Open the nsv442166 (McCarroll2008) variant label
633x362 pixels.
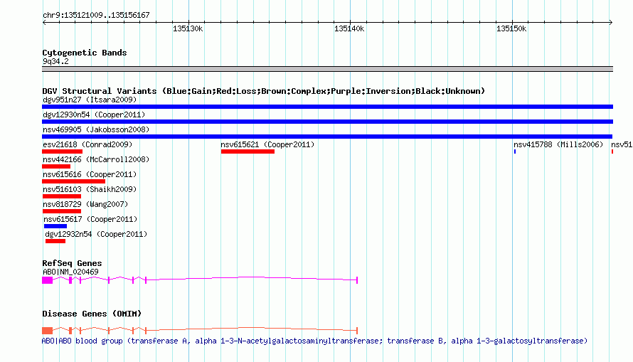[x=96, y=159]
